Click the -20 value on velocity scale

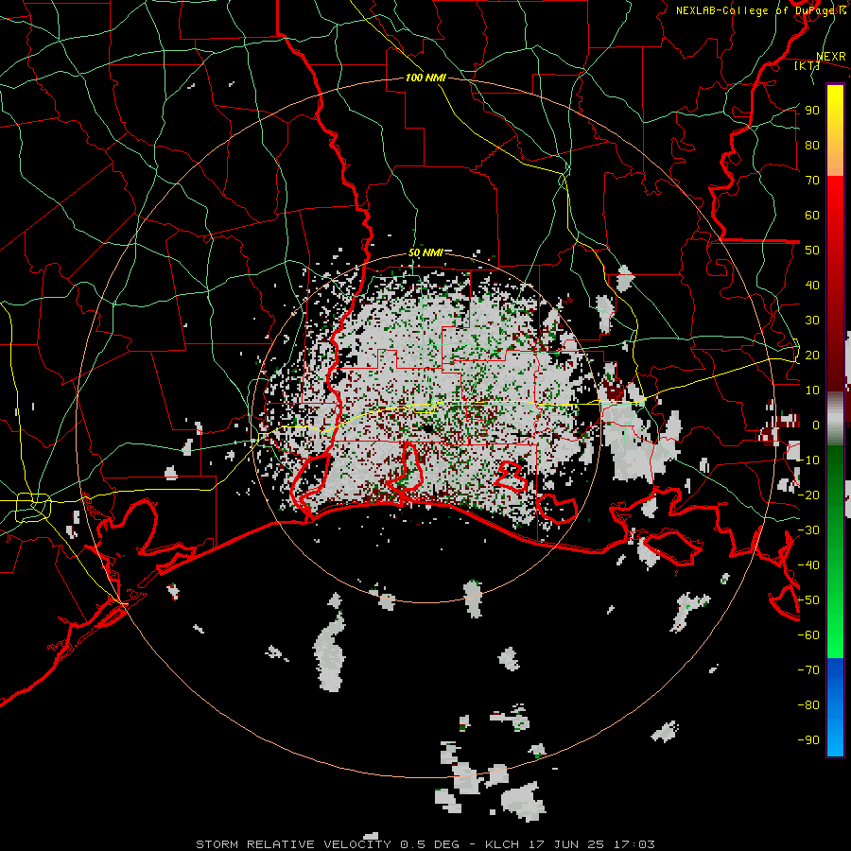(808, 495)
